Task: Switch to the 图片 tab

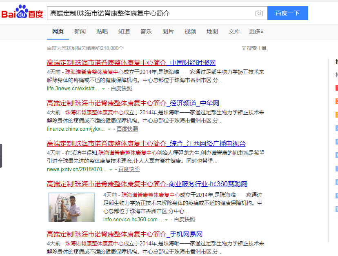Action: [x=168, y=31]
